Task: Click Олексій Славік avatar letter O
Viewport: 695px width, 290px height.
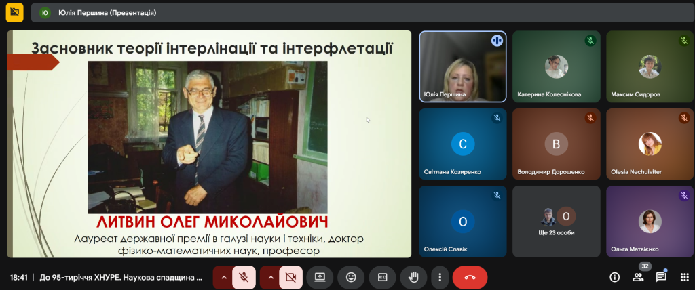Action: (x=463, y=222)
